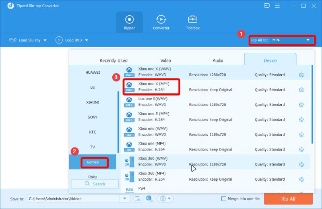322x209 pixels.
Task: Click the feedback chat icon in title bar
Action: pyautogui.click(x=266, y=6)
